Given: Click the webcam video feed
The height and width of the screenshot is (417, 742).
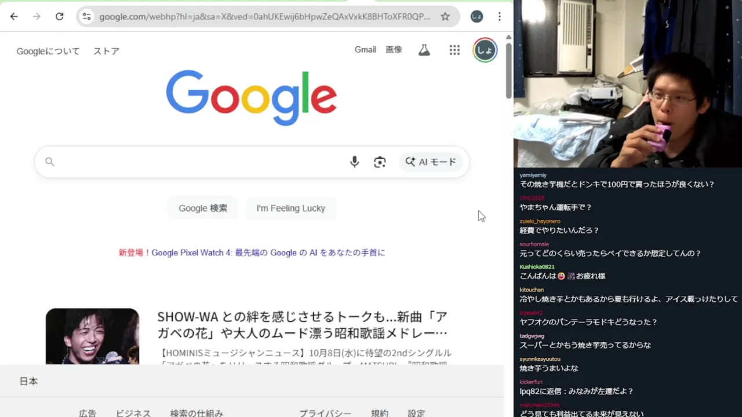Looking at the screenshot, I should pos(628,84).
